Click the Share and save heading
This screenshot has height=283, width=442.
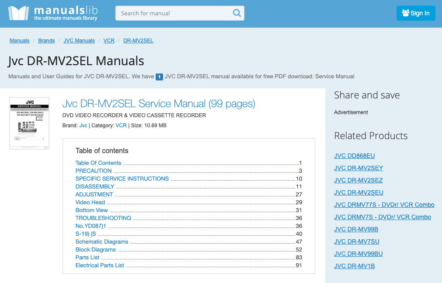pyautogui.click(x=367, y=95)
